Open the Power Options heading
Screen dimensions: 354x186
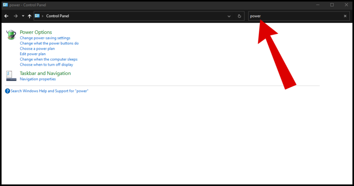[35, 32]
